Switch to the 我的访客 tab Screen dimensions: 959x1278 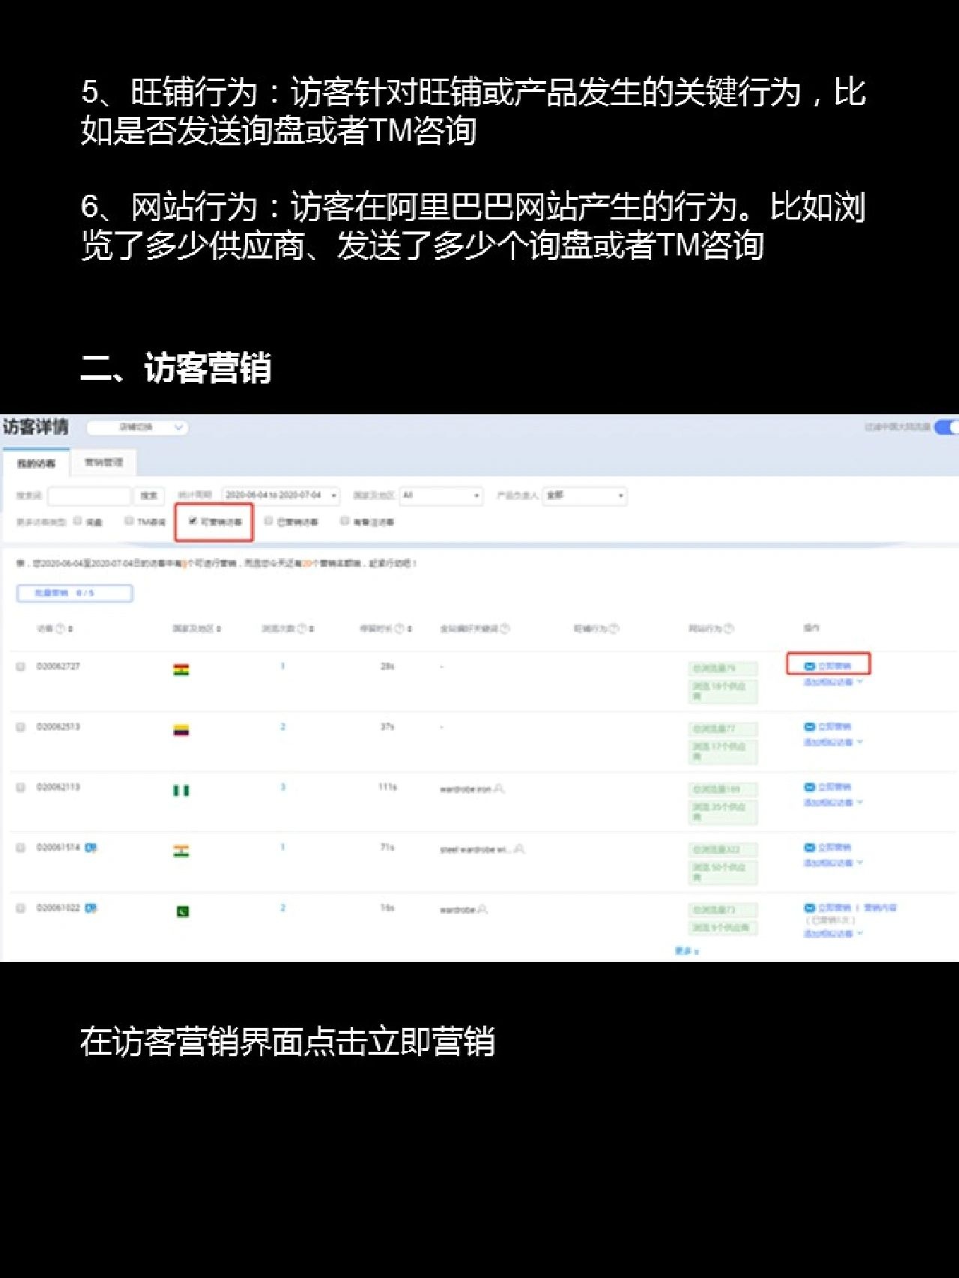[36, 463]
